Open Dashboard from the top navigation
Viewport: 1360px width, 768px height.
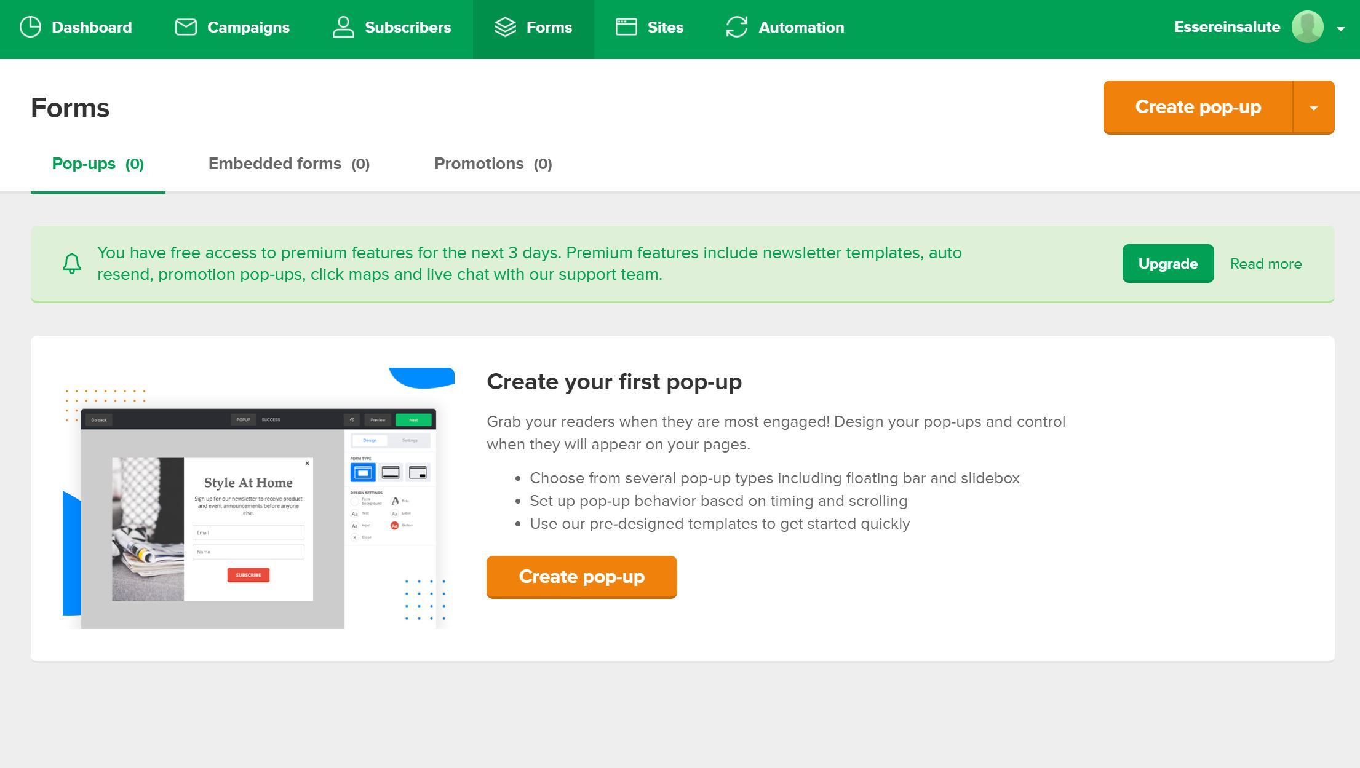coord(76,27)
